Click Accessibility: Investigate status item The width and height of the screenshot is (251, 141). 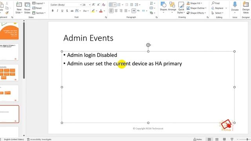tap(39, 139)
